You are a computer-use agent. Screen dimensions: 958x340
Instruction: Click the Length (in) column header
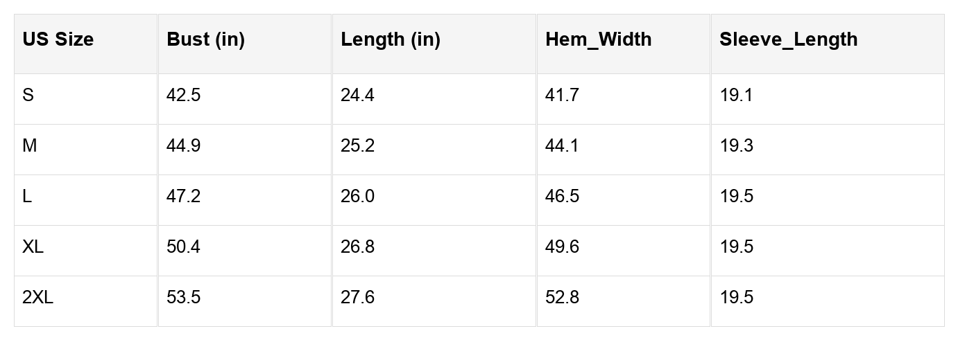(x=390, y=39)
